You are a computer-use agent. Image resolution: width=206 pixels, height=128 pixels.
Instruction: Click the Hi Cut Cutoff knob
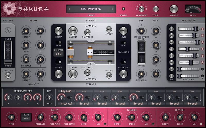pos(26,31)
